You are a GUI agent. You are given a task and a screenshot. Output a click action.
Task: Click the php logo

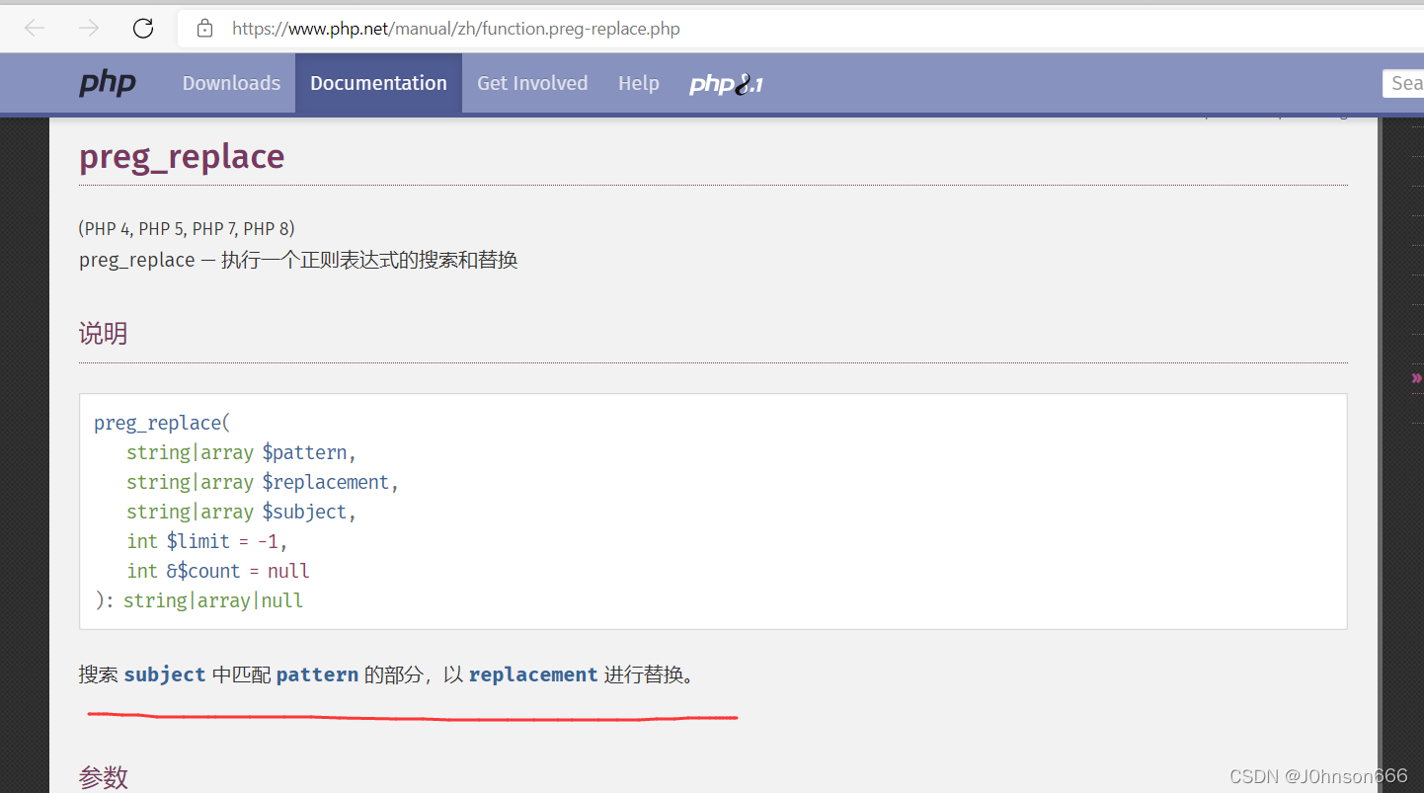pos(108,84)
